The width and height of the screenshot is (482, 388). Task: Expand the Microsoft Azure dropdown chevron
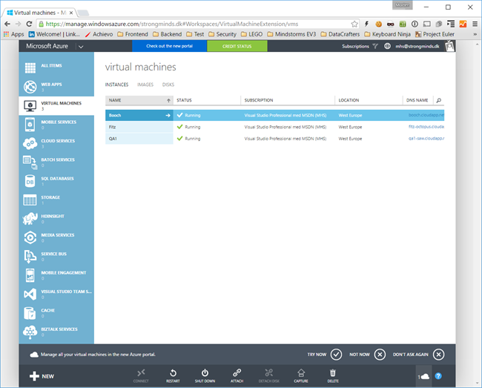81,47
